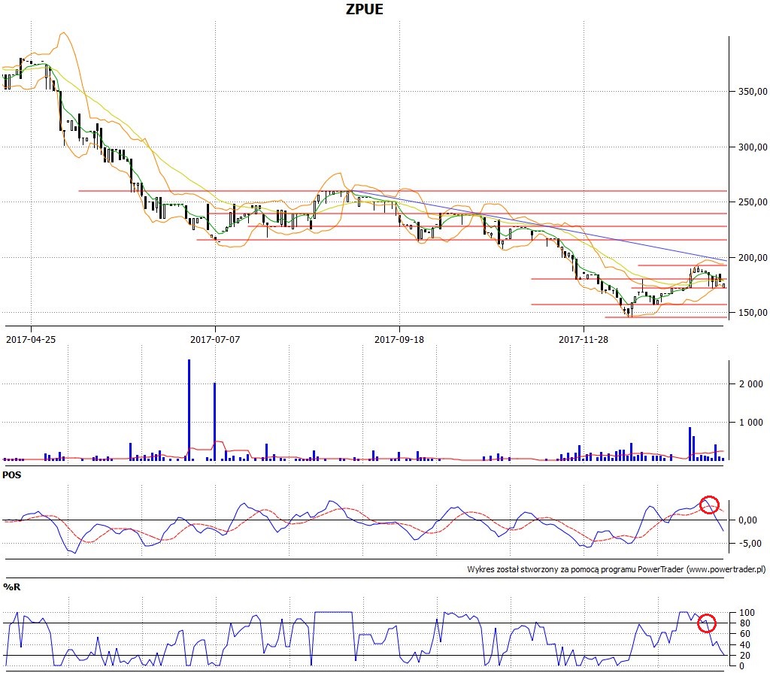Click the 300,00 price axis label
Image resolution: width=770 pixels, height=673 pixels.
point(753,147)
